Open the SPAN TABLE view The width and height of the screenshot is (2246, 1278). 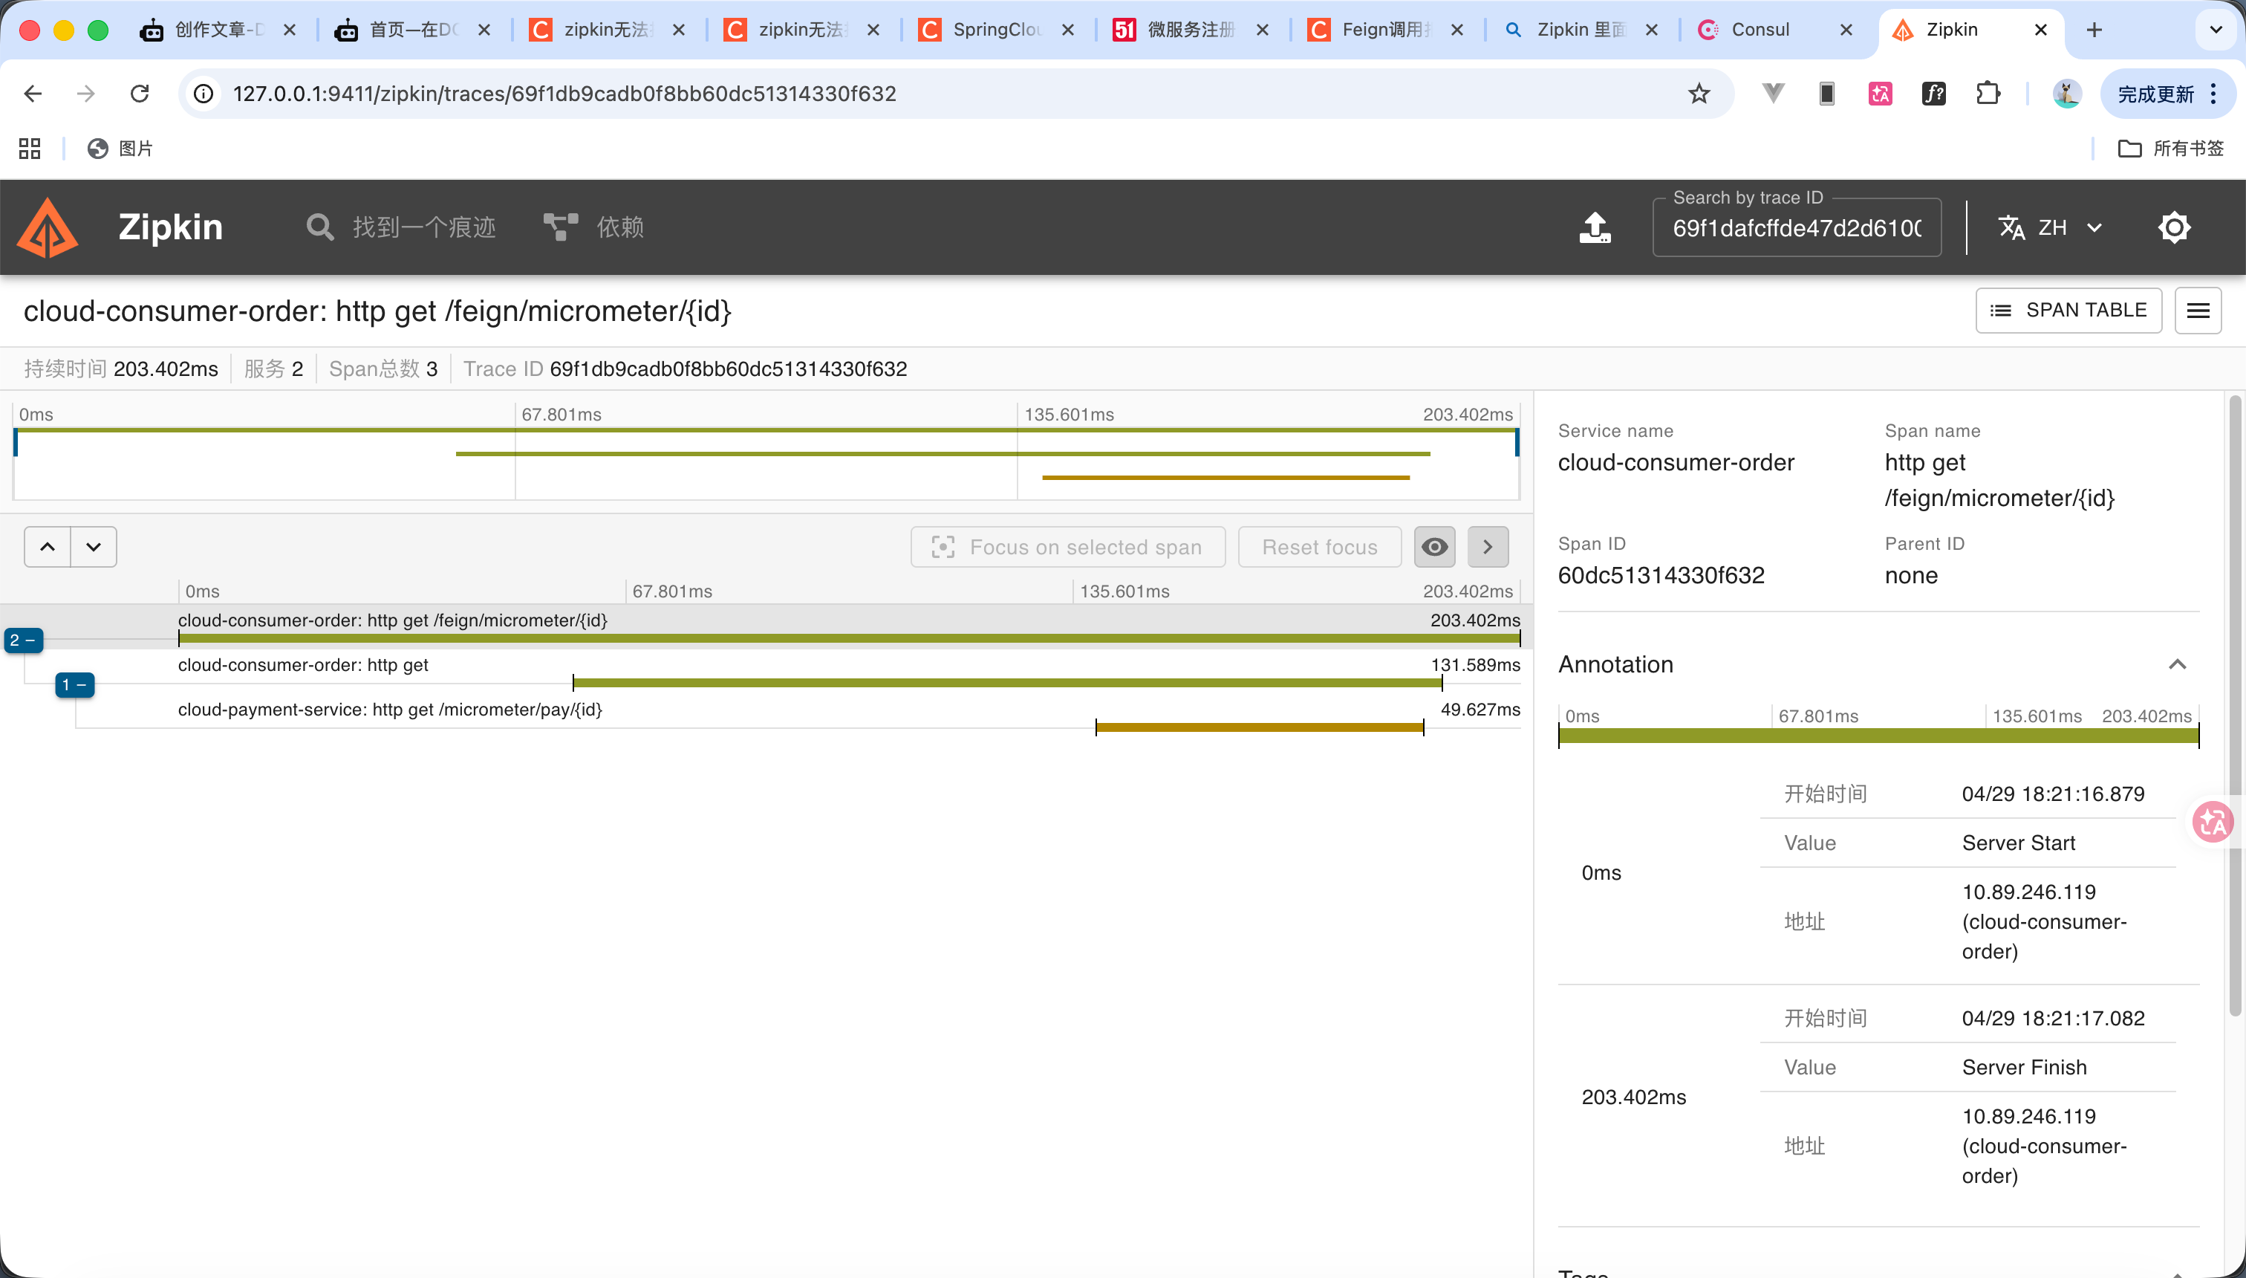pos(2068,311)
